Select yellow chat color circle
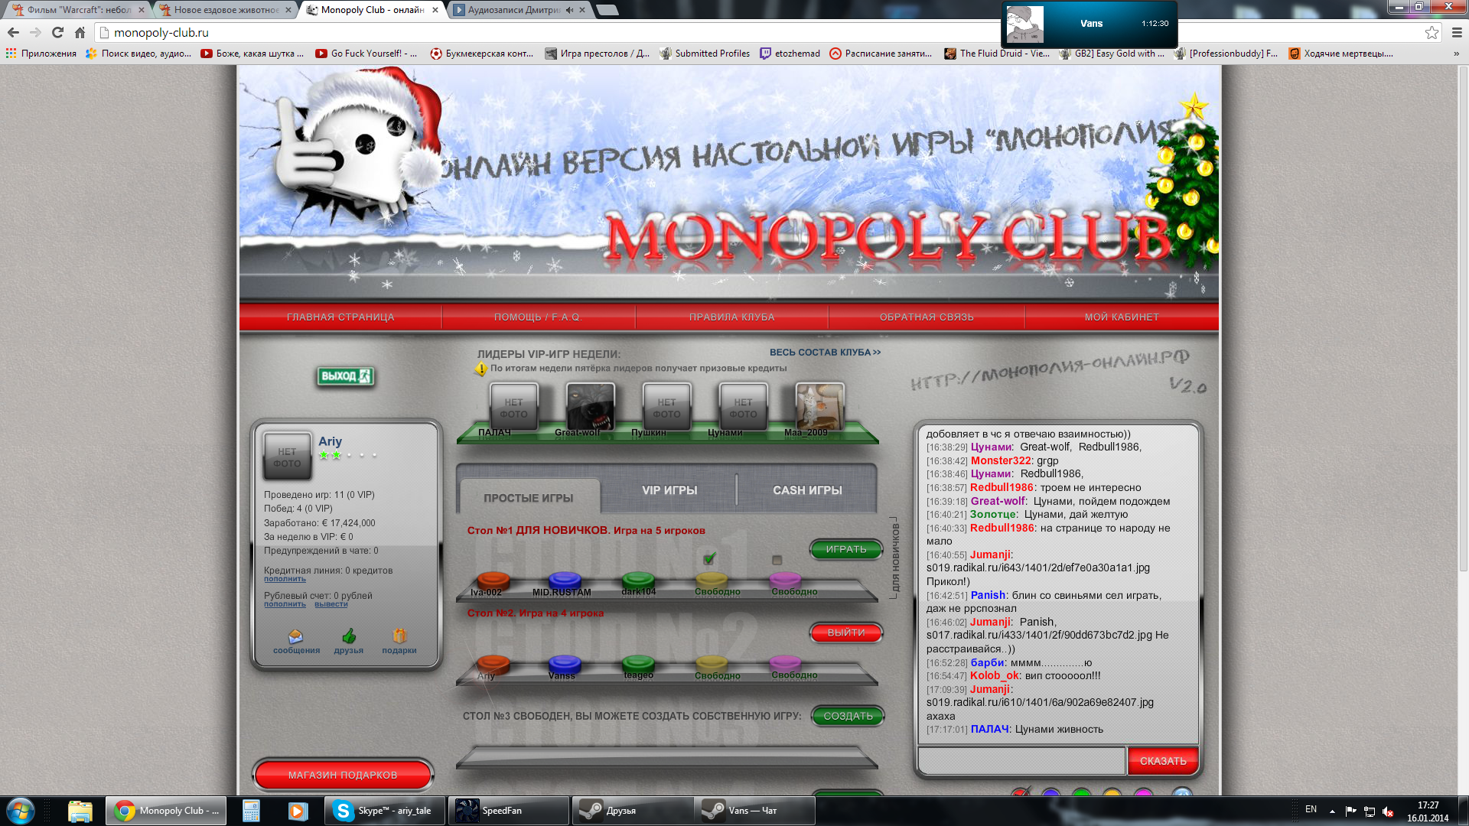This screenshot has width=1469, height=826. coord(1112,794)
